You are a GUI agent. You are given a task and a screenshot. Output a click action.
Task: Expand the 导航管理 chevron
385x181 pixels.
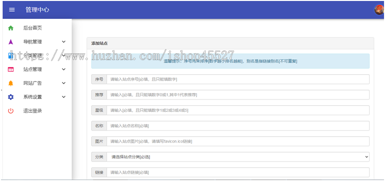coord(64,42)
